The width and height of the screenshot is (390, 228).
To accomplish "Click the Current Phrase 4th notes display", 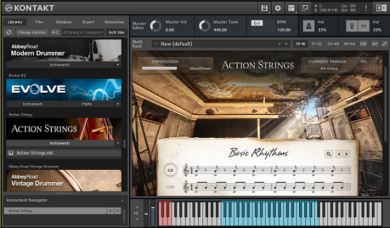I will click(x=329, y=68).
